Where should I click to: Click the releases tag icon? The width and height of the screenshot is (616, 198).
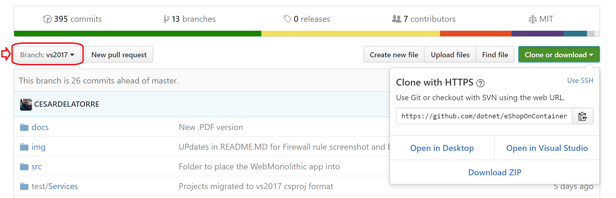pyautogui.click(x=287, y=19)
